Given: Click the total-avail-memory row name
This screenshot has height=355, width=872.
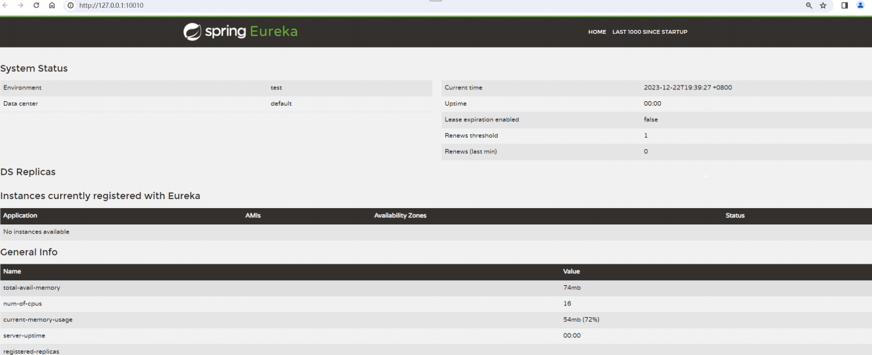Looking at the screenshot, I should (31, 288).
